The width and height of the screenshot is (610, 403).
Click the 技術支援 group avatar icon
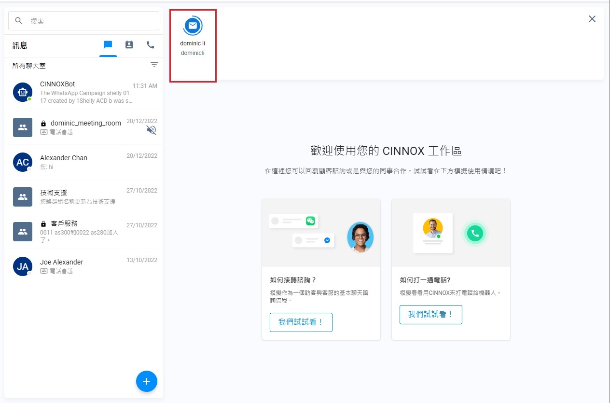22,197
